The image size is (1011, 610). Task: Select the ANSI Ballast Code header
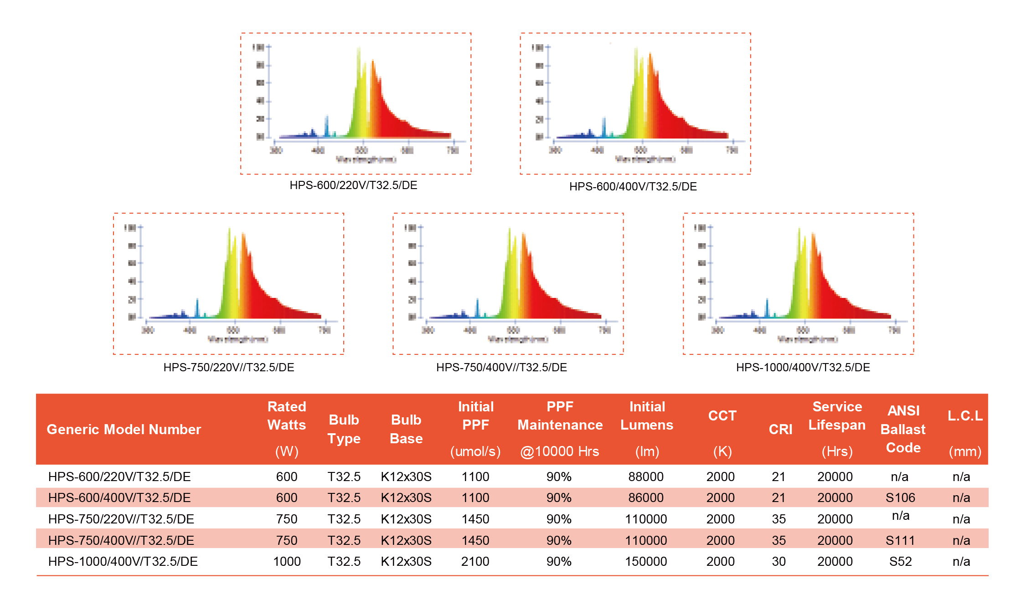pyautogui.click(x=903, y=429)
